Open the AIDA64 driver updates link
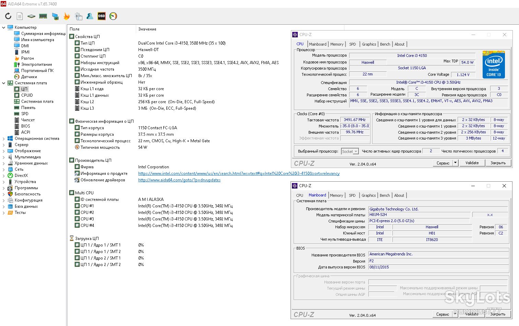 179,180
